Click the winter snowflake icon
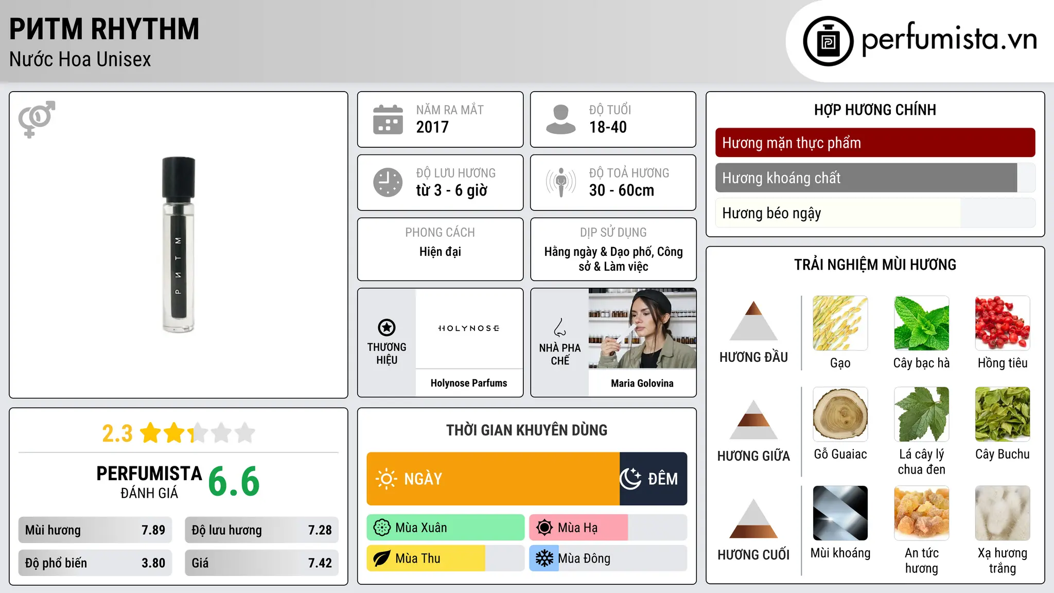Screen dimensions: 1054x593 (544, 559)
